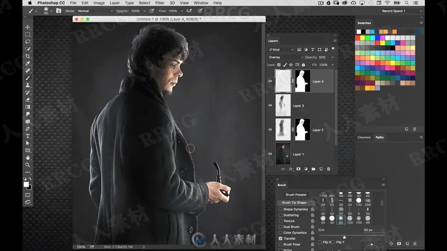The height and width of the screenshot is (251, 447).
Task: Select the Eyedropper tool
Action: [x=28, y=63]
